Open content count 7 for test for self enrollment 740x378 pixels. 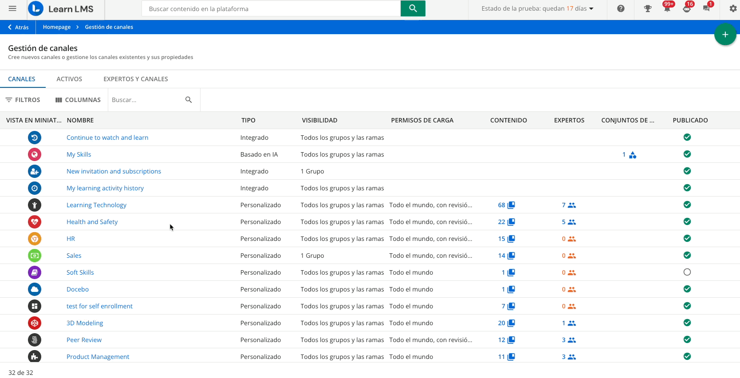pos(508,306)
